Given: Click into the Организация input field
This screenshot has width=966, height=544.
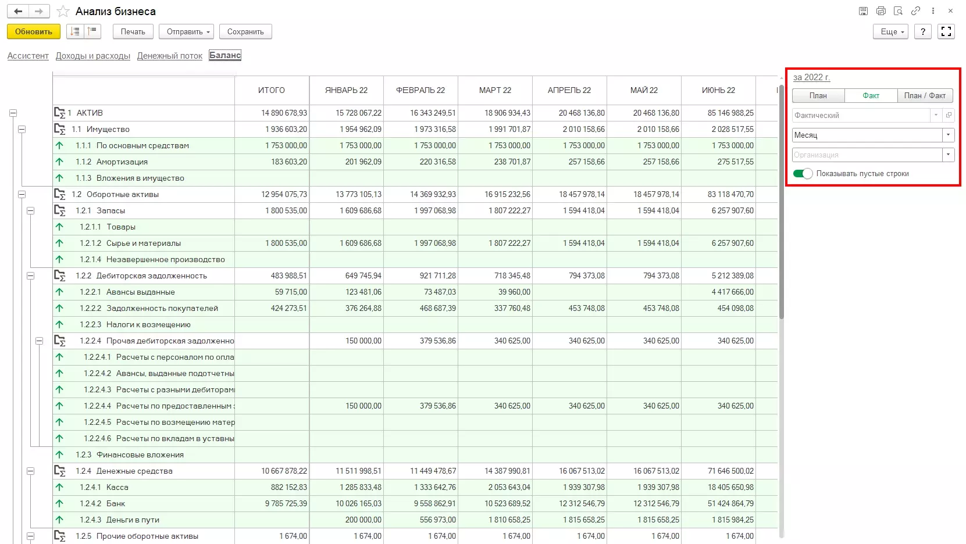Looking at the screenshot, I should click(x=867, y=155).
